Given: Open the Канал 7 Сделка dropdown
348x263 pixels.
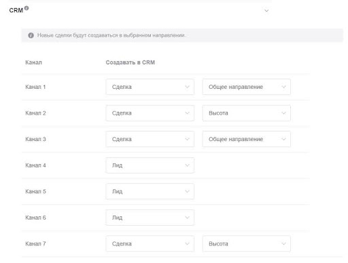Looking at the screenshot, I should click(x=150, y=243).
